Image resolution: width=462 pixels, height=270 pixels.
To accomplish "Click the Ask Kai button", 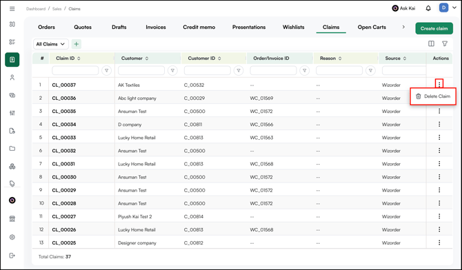I will click(403, 8).
